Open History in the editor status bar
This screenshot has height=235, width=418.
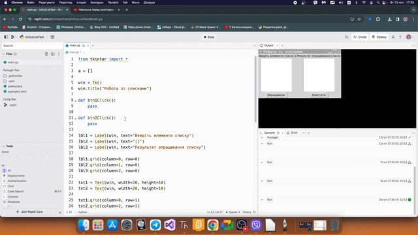coord(249,212)
